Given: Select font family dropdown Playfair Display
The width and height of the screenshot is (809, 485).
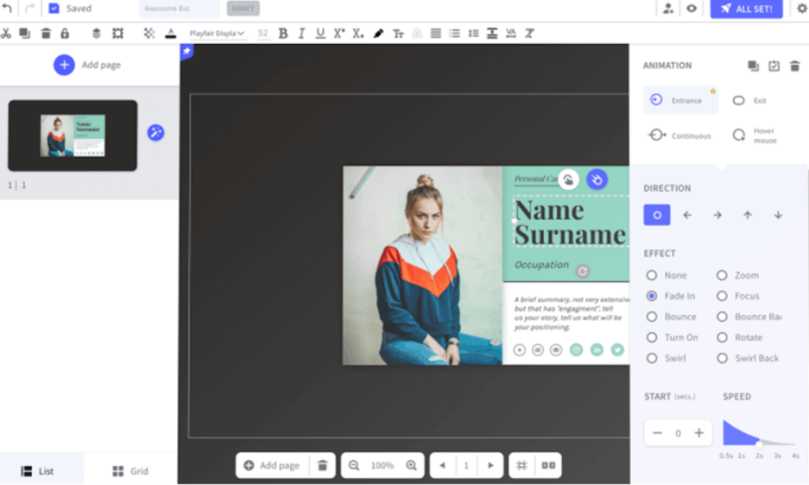Looking at the screenshot, I should (217, 33).
